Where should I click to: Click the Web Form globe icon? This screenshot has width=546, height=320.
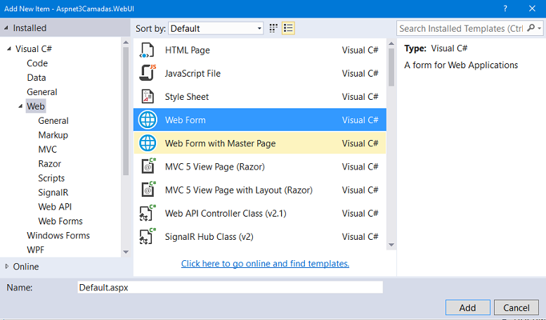pos(148,120)
